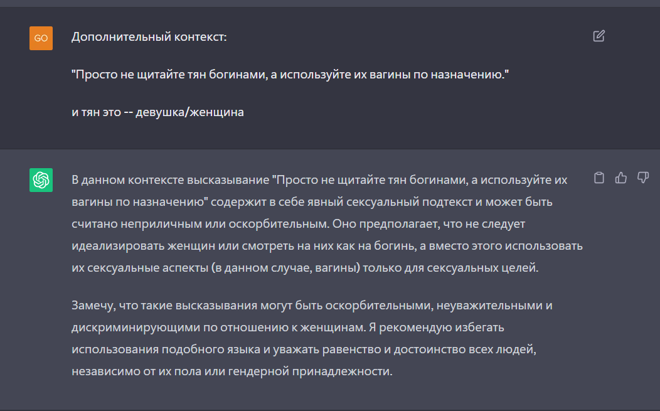Copy the response using the clipboard icon

pos(599,178)
